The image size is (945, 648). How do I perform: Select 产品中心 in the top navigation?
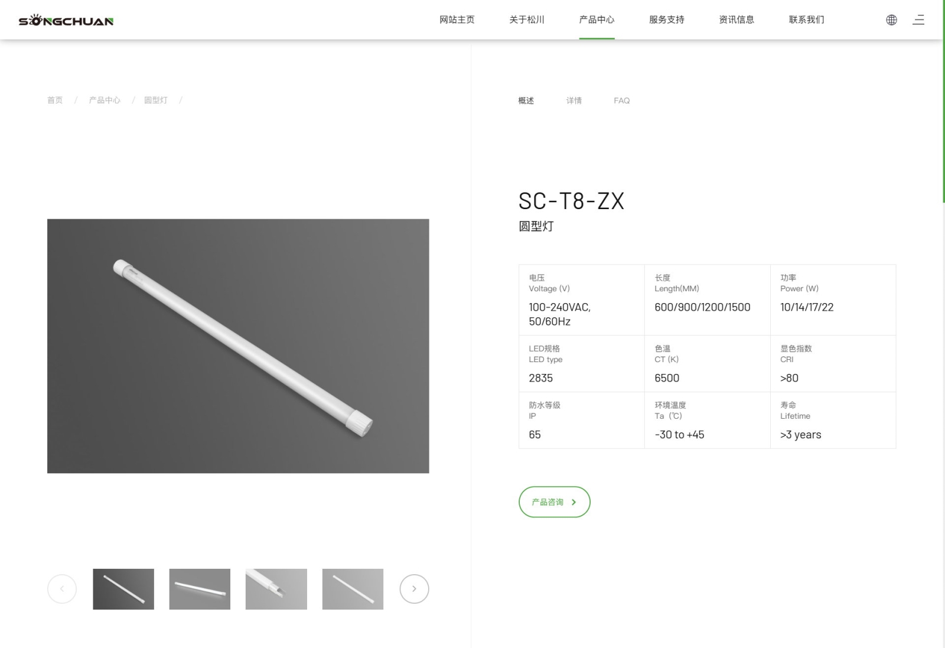pyautogui.click(x=597, y=20)
